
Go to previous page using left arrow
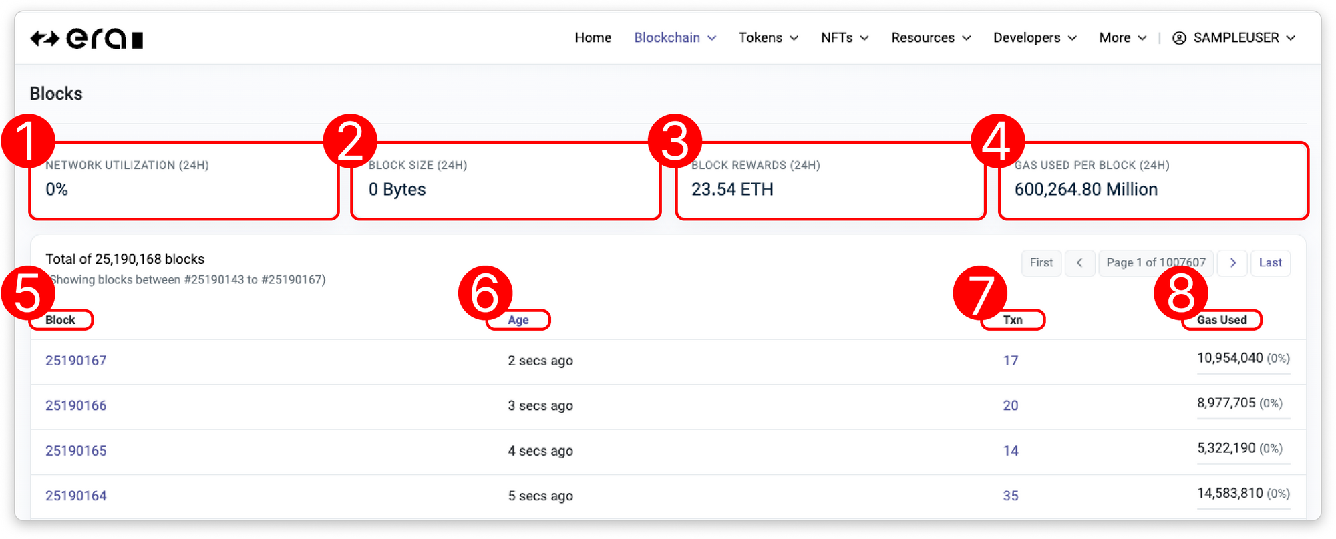pos(1079,263)
